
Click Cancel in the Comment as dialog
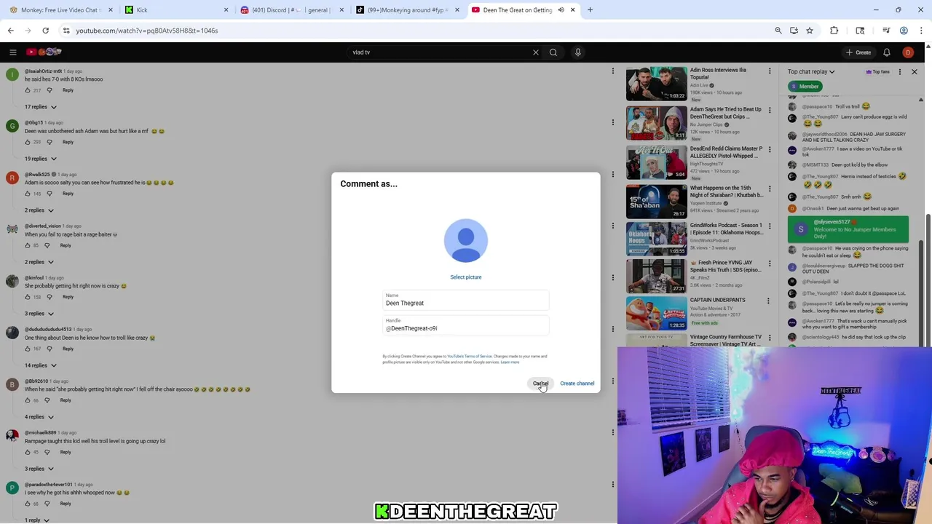pyautogui.click(x=540, y=384)
